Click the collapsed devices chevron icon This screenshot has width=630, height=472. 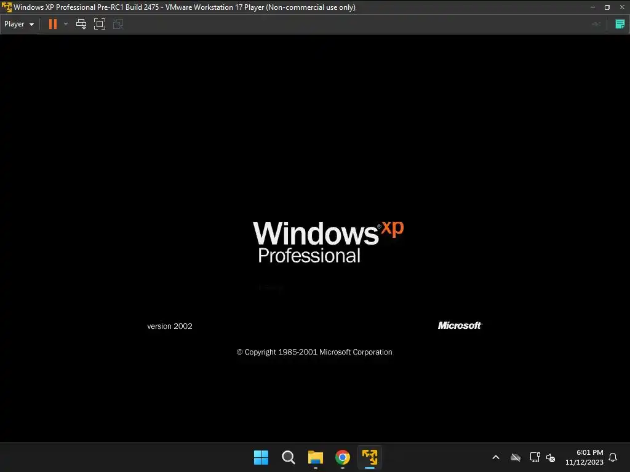coord(596,24)
